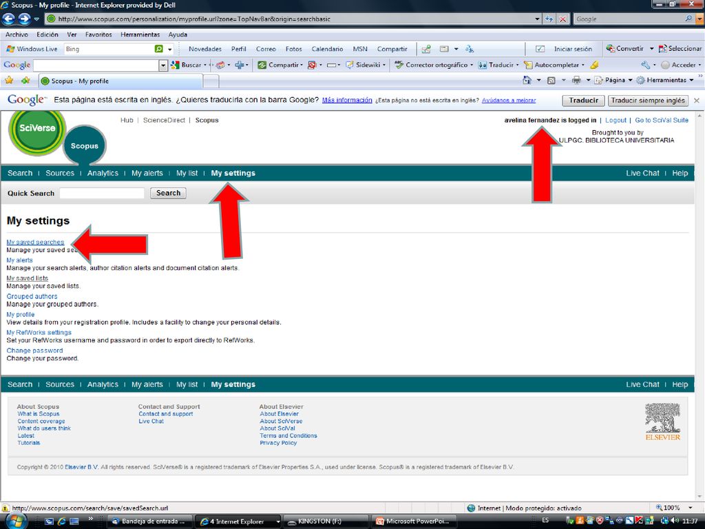Click the Traducir button
Screen dimensions: 705x529
coord(583,101)
